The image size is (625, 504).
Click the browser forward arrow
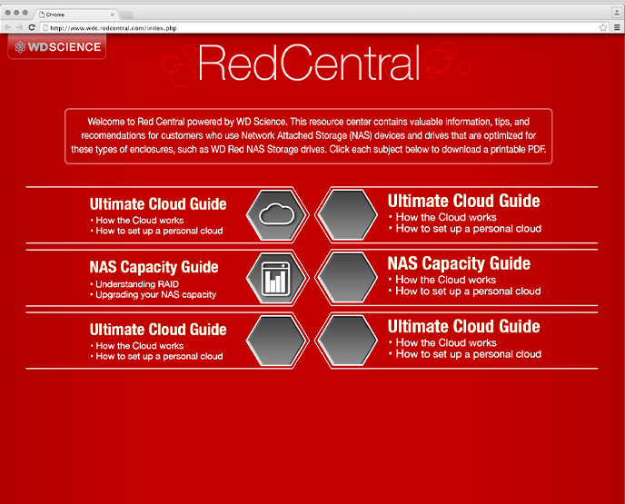pyautogui.click(x=20, y=28)
